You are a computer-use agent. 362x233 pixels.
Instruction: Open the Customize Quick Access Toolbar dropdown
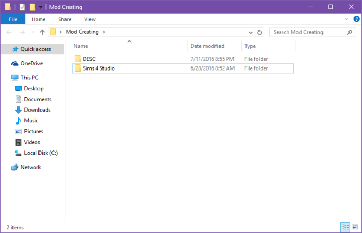41,8
